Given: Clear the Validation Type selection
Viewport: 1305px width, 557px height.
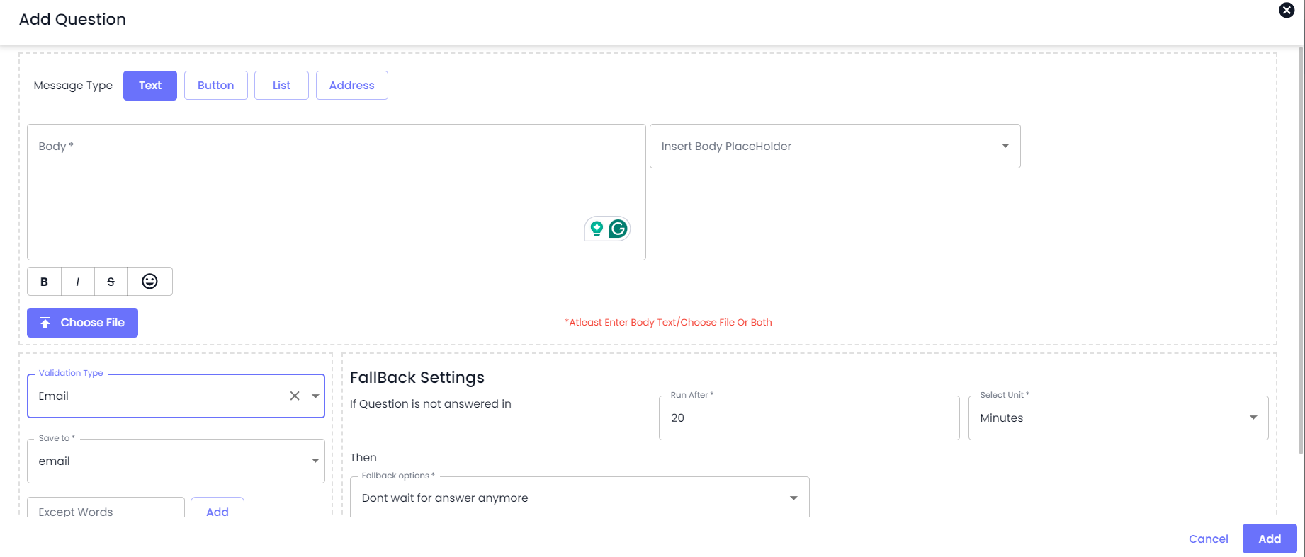Looking at the screenshot, I should click(x=295, y=396).
